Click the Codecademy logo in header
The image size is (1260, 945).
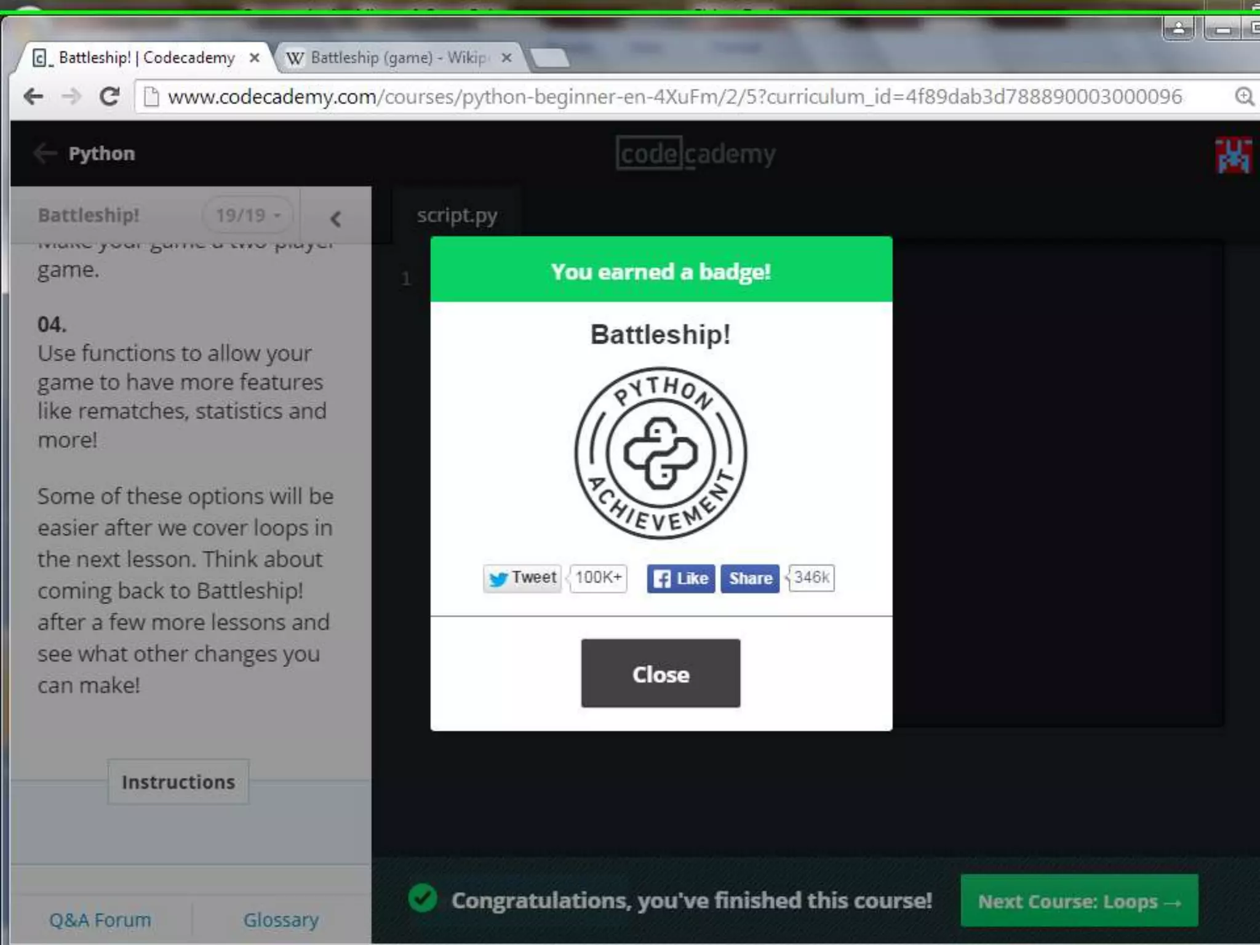coord(695,154)
